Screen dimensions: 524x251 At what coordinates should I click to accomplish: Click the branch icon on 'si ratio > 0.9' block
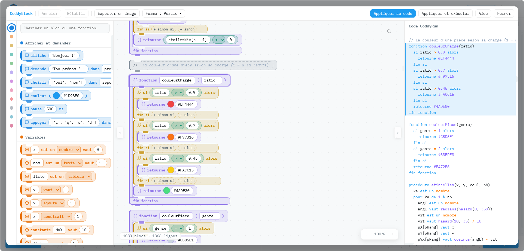[139, 92]
